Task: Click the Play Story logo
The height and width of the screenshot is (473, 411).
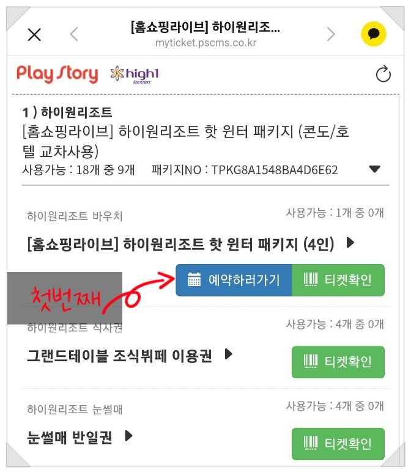Action: point(57,74)
